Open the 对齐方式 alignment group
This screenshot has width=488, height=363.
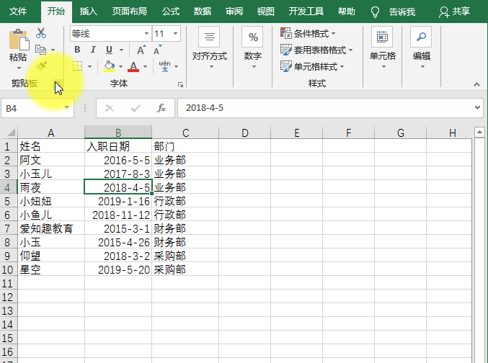(x=210, y=48)
